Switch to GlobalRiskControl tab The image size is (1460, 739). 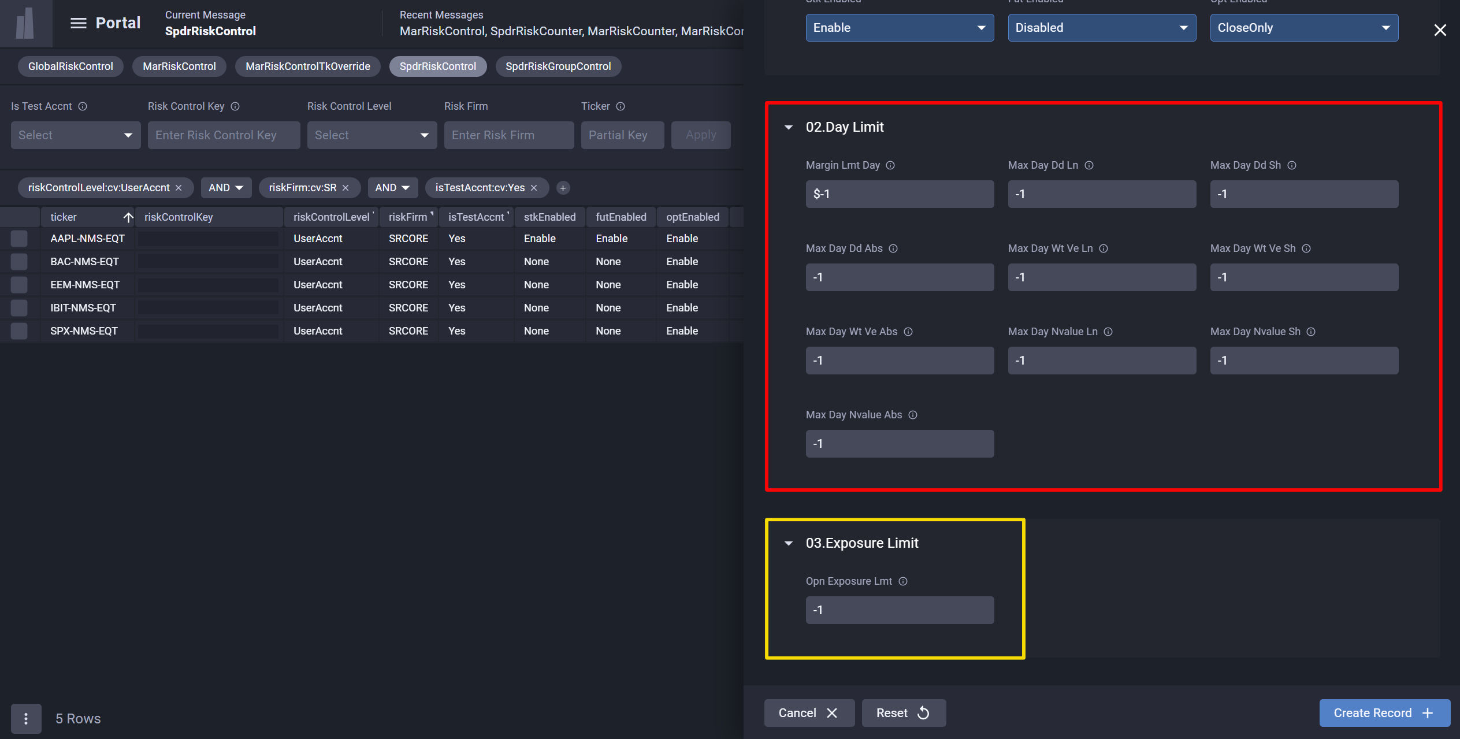pos(70,66)
